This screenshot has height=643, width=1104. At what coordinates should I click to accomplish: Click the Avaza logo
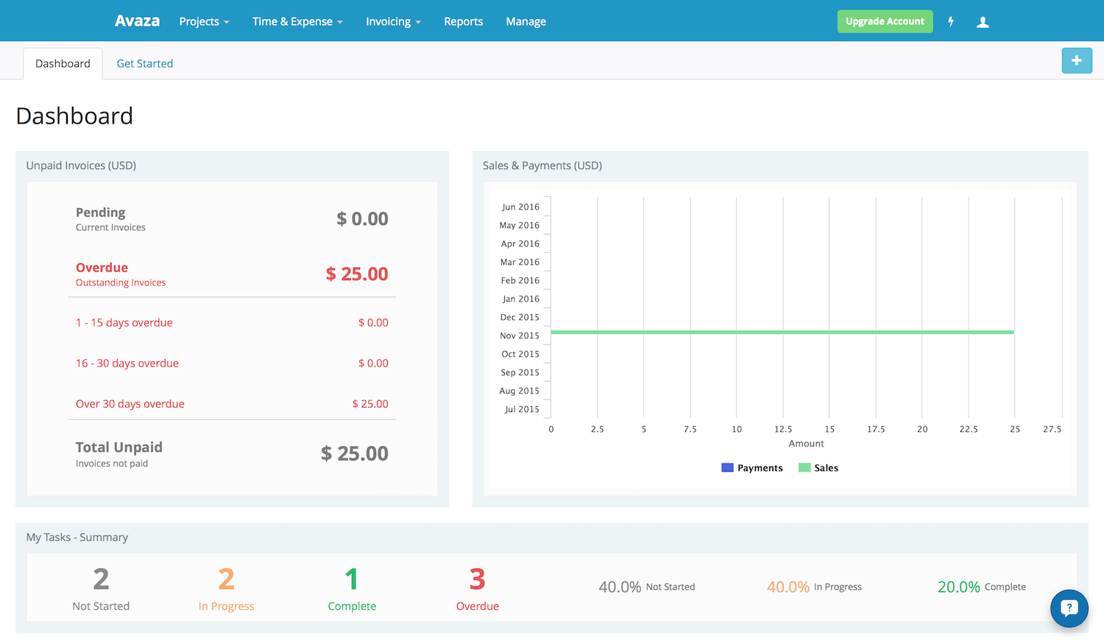pos(137,21)
